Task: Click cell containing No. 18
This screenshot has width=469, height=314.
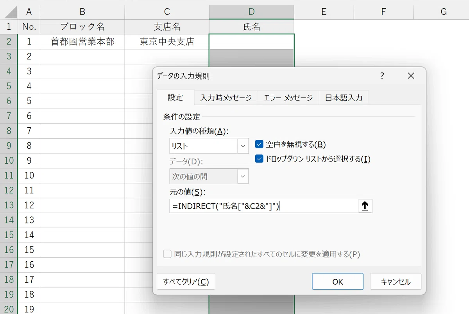Action: point(29,294)
